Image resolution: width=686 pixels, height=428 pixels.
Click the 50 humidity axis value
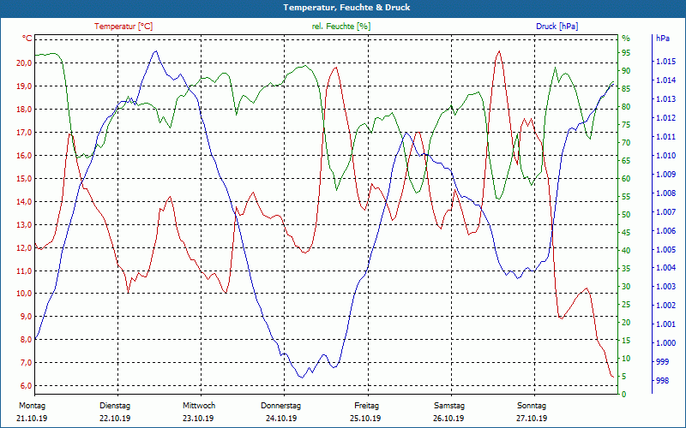(626, 215)
